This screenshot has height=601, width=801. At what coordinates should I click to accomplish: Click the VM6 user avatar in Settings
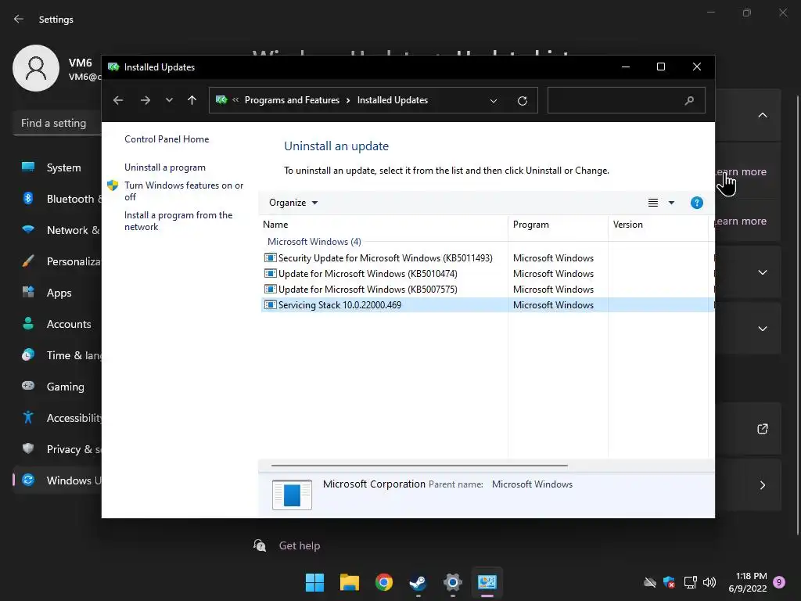36,68
